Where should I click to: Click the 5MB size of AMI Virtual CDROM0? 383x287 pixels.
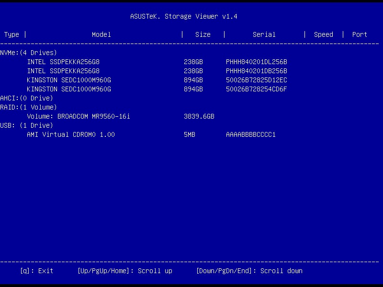point(190,134)
